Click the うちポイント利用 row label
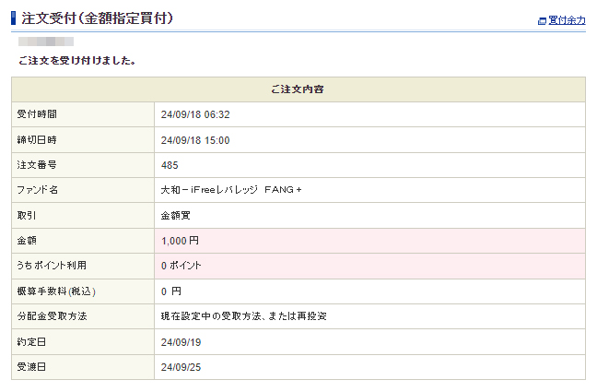This screenshot has height=392, width=597. [52, 266]
